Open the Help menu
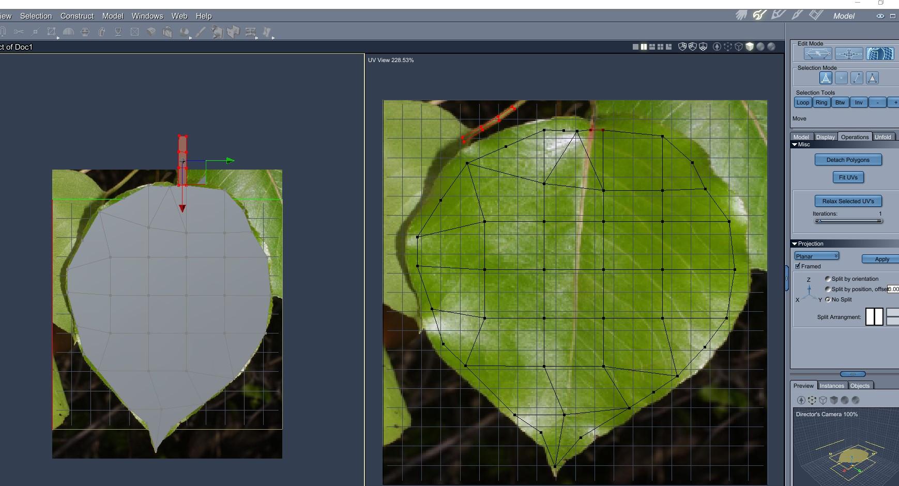 coord(204,16)
